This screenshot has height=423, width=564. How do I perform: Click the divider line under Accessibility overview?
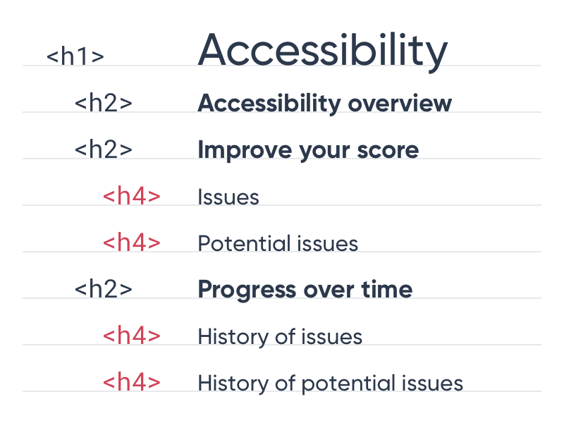pos(282,112)
